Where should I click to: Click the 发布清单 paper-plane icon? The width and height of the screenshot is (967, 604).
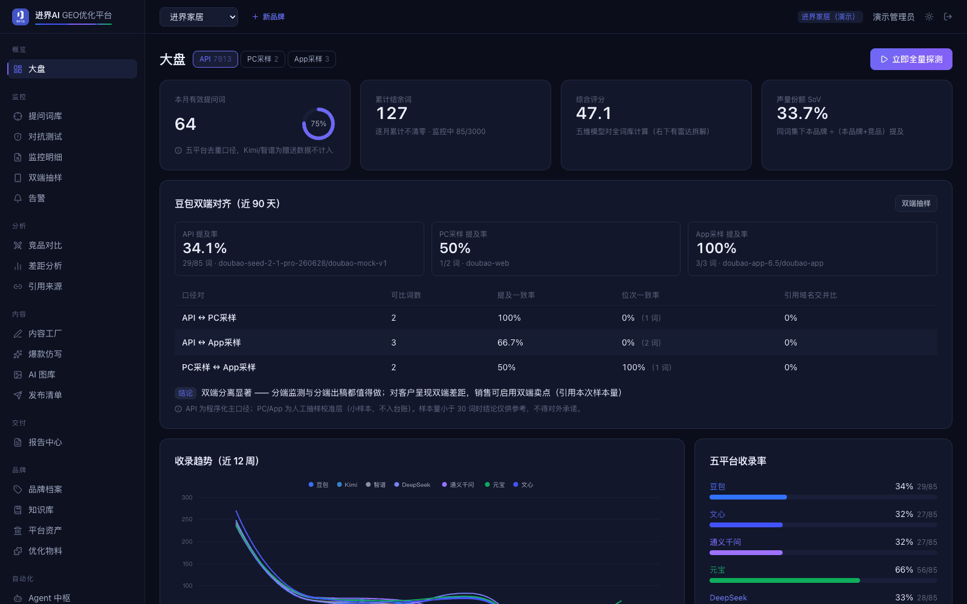18,395
